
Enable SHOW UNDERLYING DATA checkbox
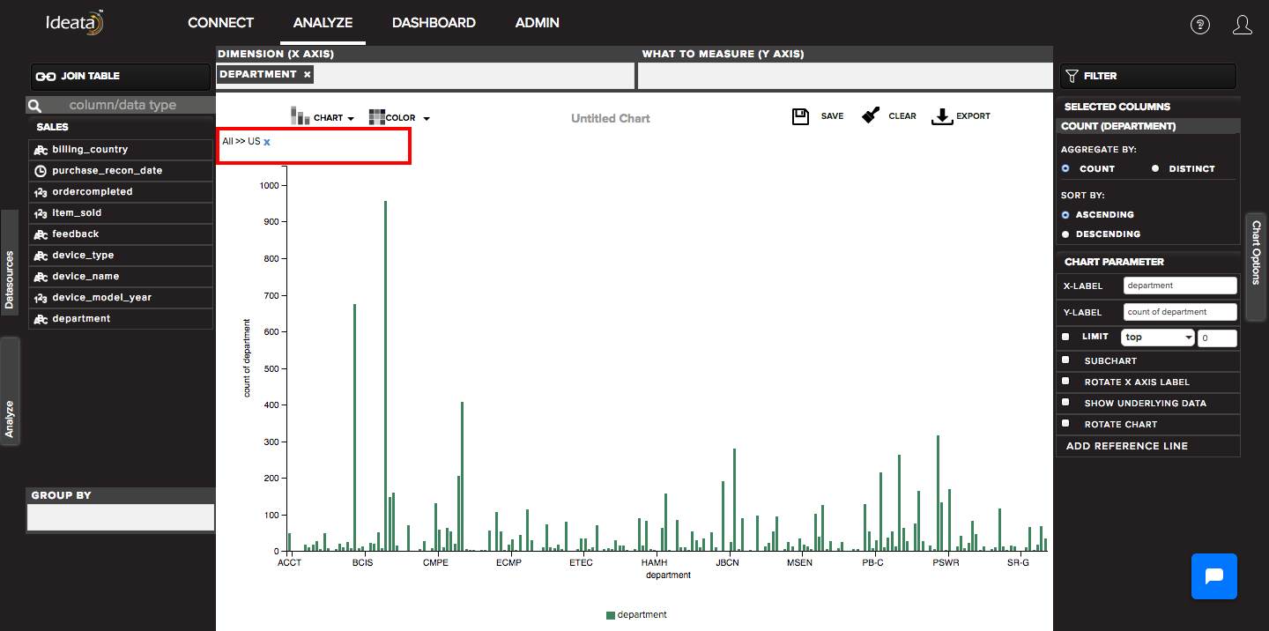[x=1065, y=402]
